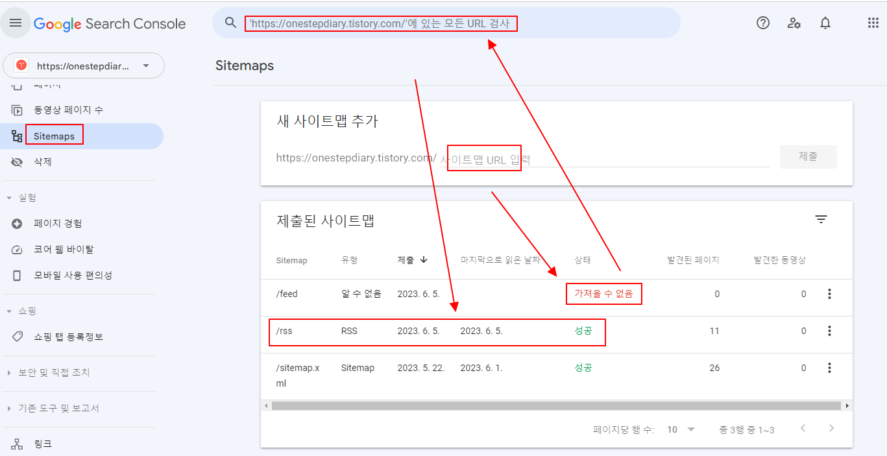The image size is (887, 456).
Task: Click the /rss sitemap row
Action: [x=556, y=335]
